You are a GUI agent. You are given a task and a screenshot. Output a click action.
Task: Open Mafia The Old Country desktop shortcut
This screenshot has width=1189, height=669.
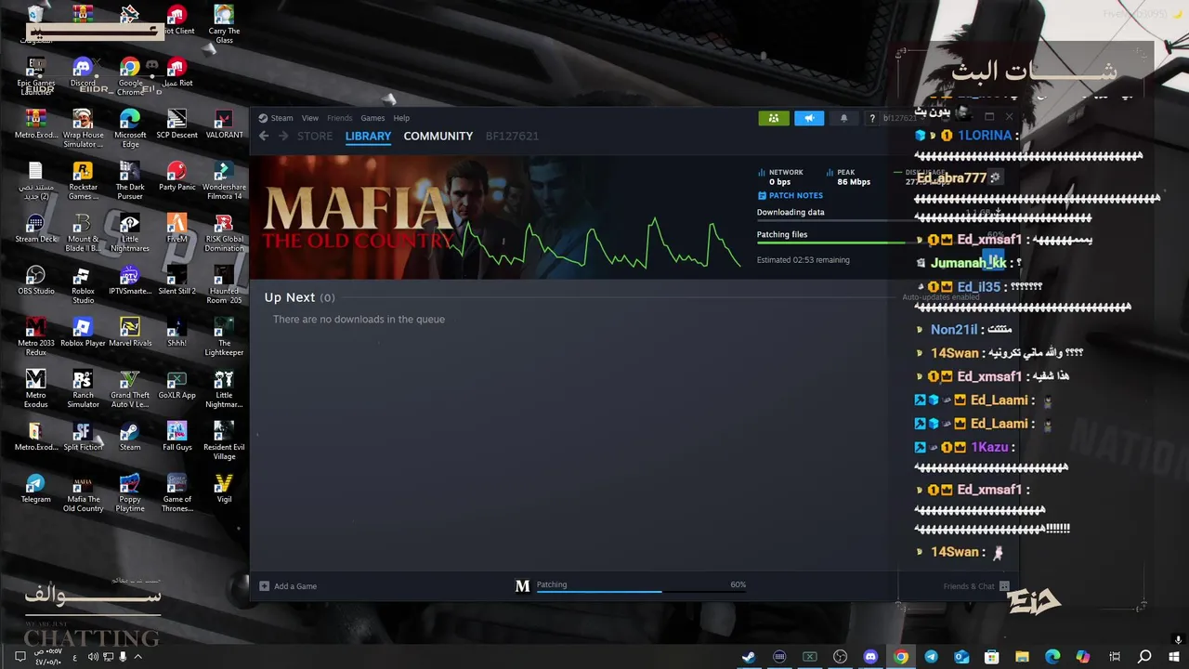click(83, 492)
